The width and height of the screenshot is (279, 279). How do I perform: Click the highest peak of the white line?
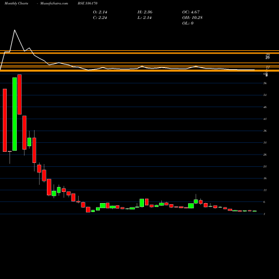click(x=15, y=30)
